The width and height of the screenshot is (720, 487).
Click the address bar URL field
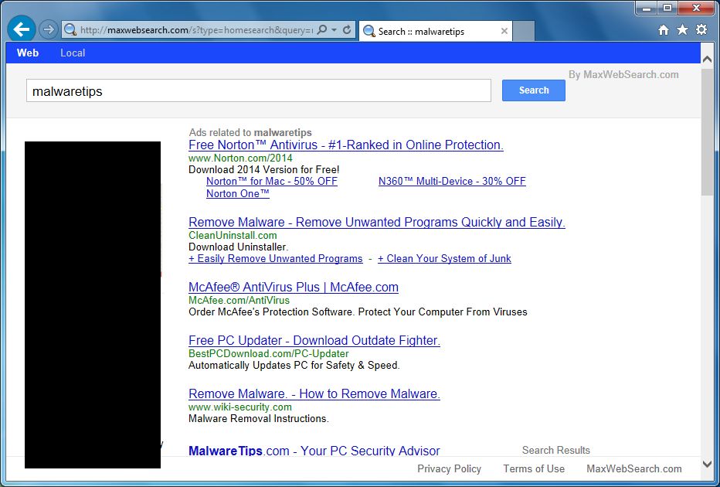point(196,30)
